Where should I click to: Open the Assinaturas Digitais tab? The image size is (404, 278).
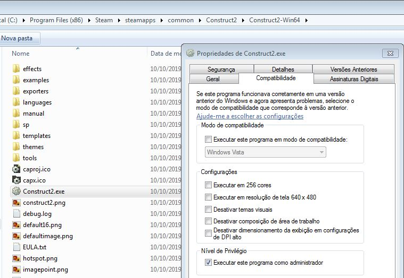pos(354,79)
